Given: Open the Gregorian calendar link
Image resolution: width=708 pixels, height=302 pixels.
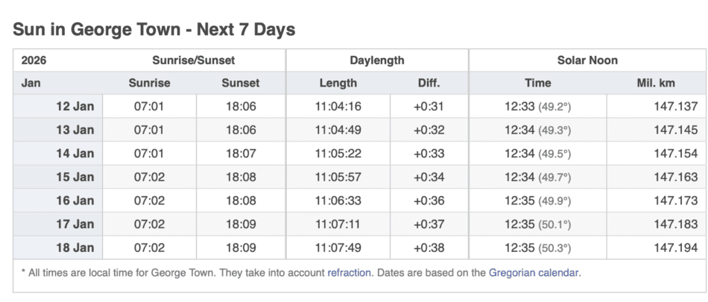Looking at the screenshot, I should pyautogui.click(x=534, y=273).
